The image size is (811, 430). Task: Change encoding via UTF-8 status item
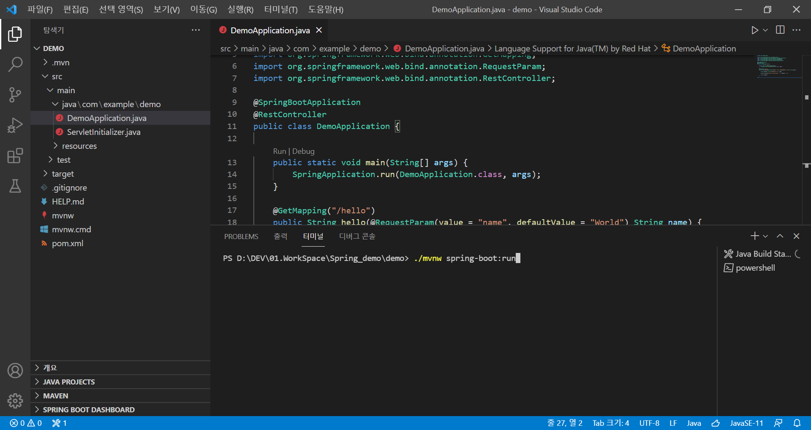[649, 423]
